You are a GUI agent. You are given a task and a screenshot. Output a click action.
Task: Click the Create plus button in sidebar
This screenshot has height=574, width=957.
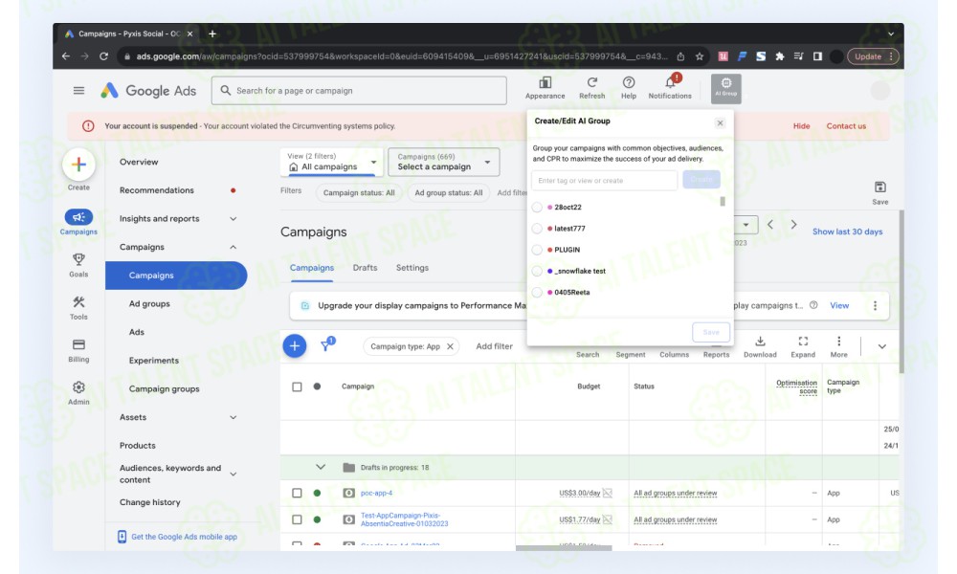coord(78,165)
